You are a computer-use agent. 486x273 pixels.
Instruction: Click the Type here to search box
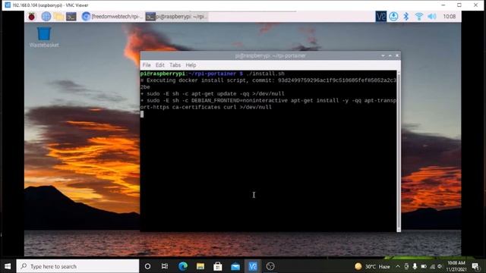click(x=77, y=266)
